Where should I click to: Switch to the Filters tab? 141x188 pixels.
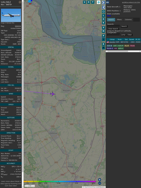(x=119, y=20)
